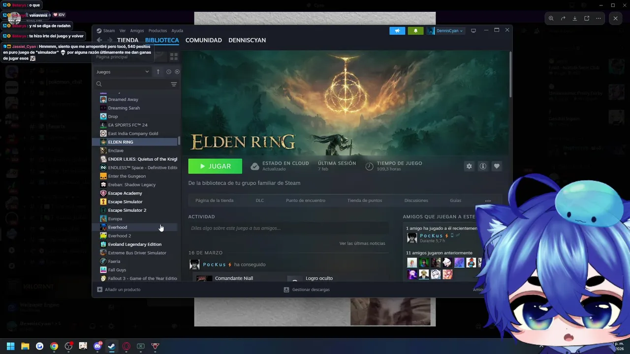The height and width of the screenshot is (354, 630).
Task: Expand the Juegos library dropdown
Action: point(123,72)
